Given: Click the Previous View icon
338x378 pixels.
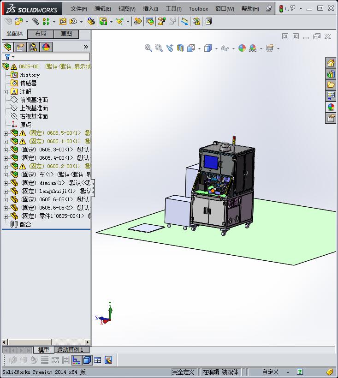Looking at the screenshot, I should [x=170, y=48].
